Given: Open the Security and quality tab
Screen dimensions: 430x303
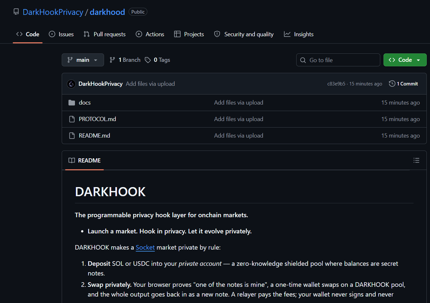Looking at the screenshot, I should (244, 34).
